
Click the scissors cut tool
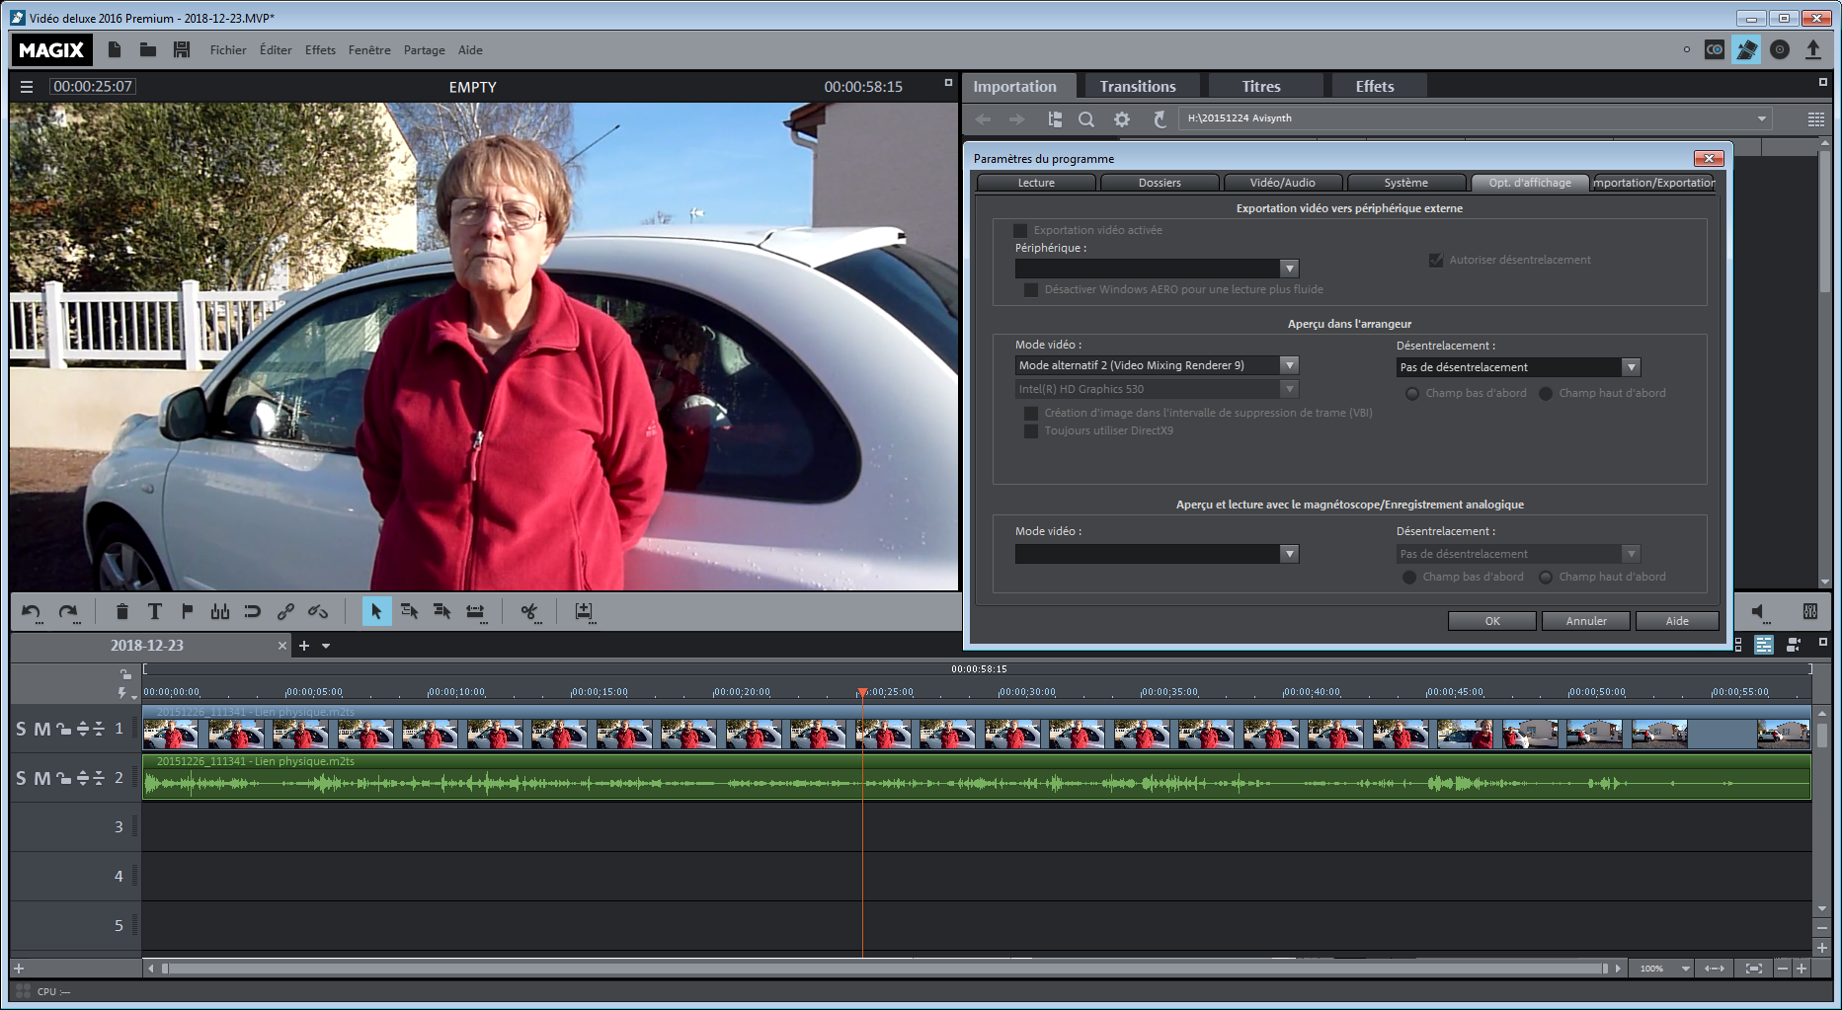(529, 612)
